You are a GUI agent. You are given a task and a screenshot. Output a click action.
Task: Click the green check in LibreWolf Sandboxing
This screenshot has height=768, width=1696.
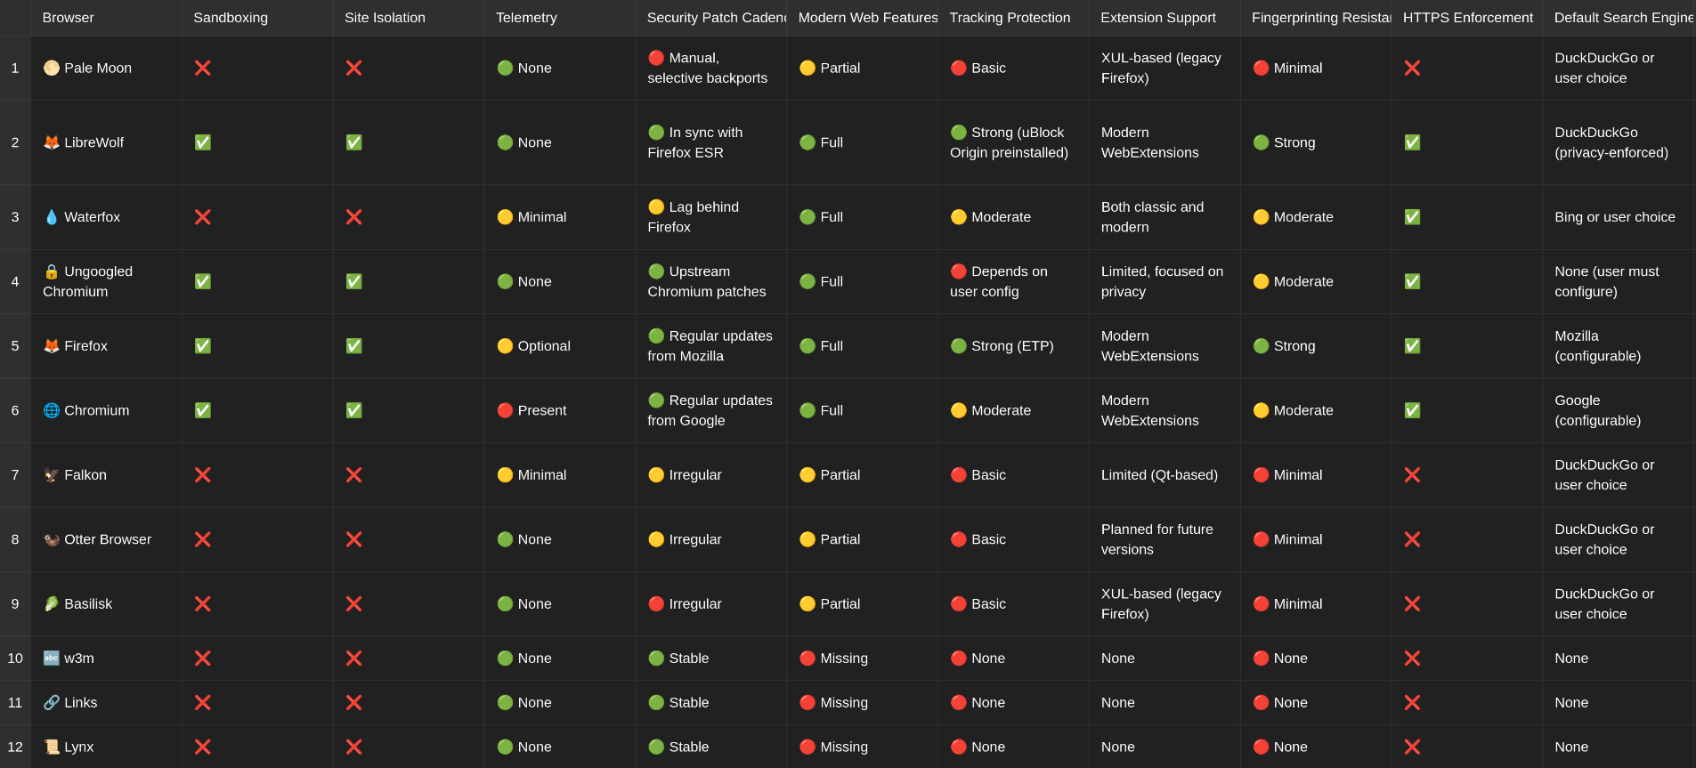203,142
